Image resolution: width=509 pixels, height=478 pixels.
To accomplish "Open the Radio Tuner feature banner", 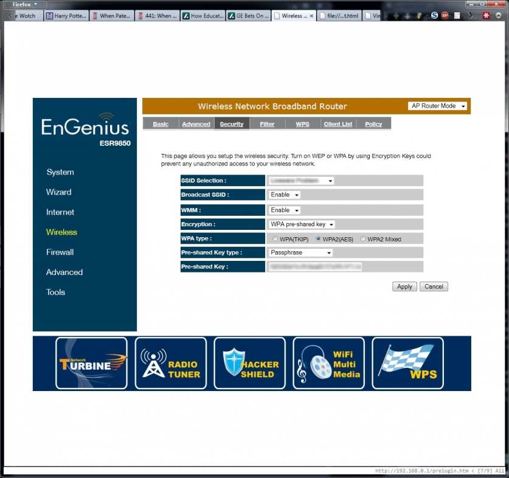I will click(x=170, y=363).
